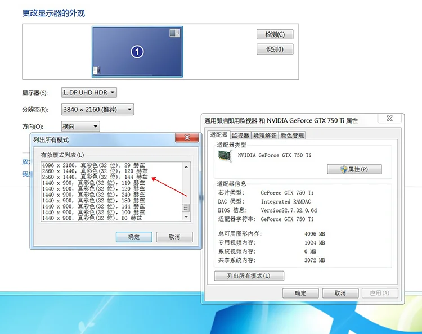Screen dimensions: 422x334
Task: Switch to the 颜色管理 tab
Action: [x=292, y=136]
